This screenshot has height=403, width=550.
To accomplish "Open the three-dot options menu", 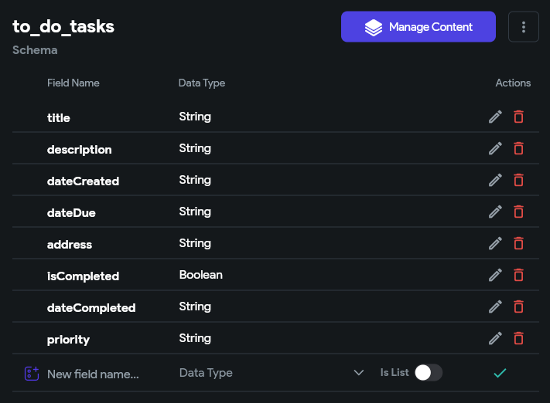I will point(524,26).
